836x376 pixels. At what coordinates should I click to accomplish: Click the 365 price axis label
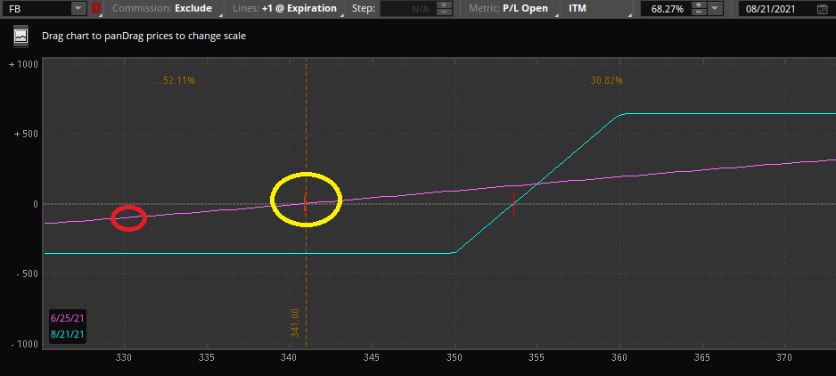[x=702, y=358]
